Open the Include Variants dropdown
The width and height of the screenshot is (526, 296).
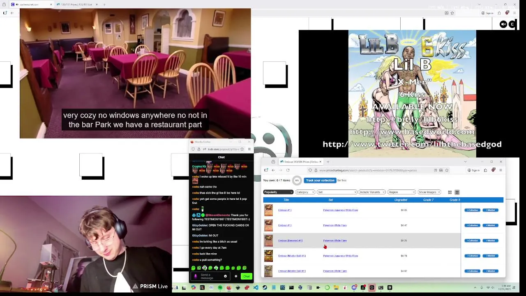(372, 192)
